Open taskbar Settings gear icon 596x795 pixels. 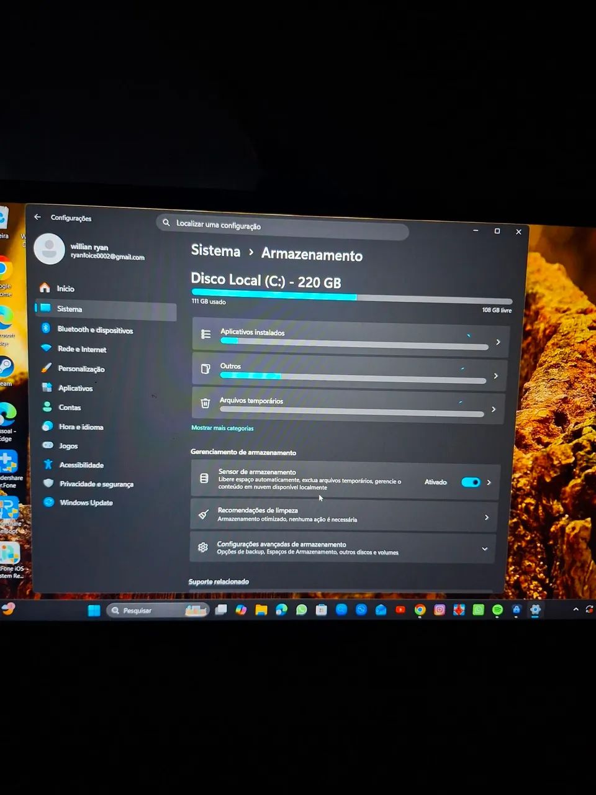pos(535,609)
